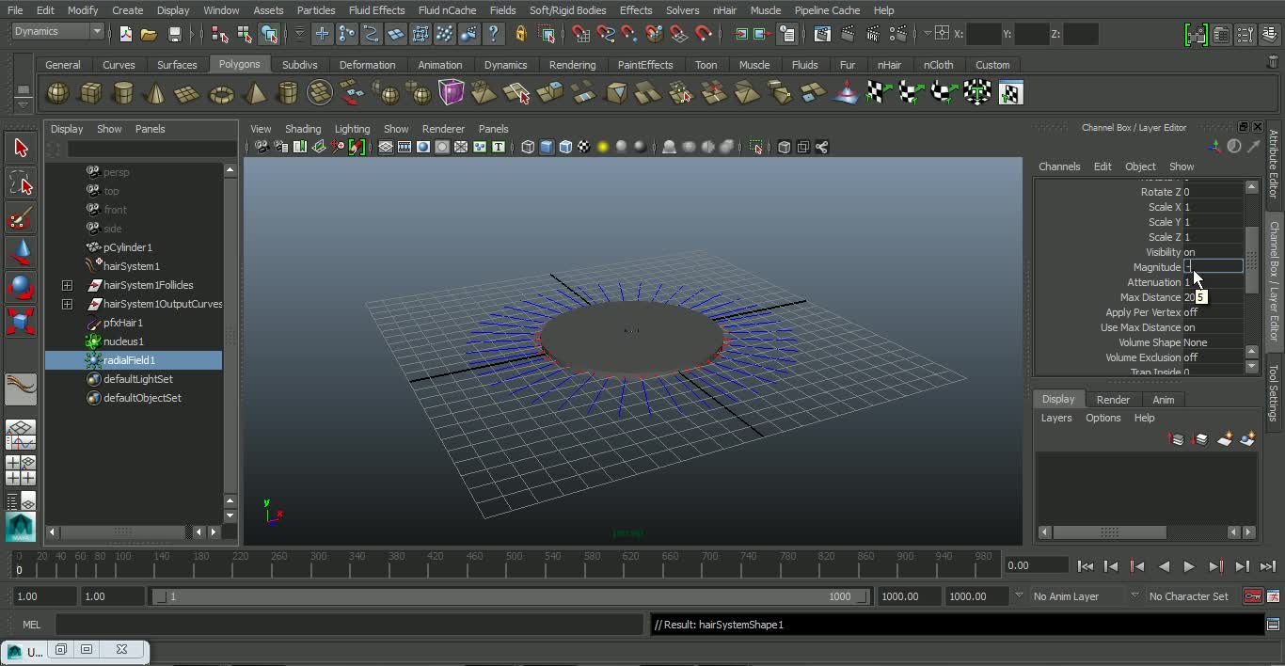Start IPR render from the status line

pos(873,34)
